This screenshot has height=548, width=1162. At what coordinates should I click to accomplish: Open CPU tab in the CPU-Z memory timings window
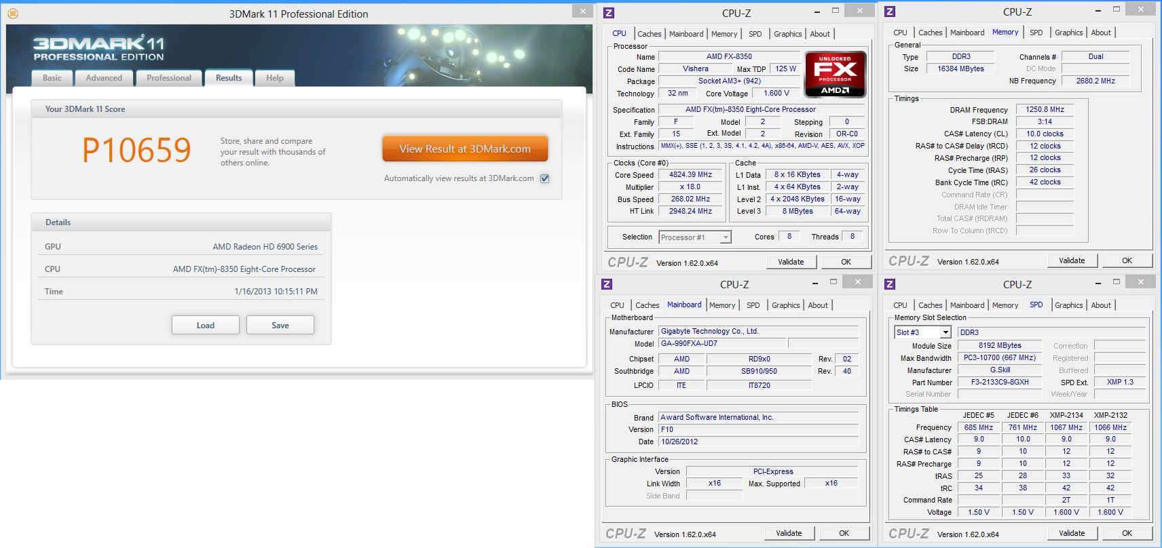coord(900,33)
